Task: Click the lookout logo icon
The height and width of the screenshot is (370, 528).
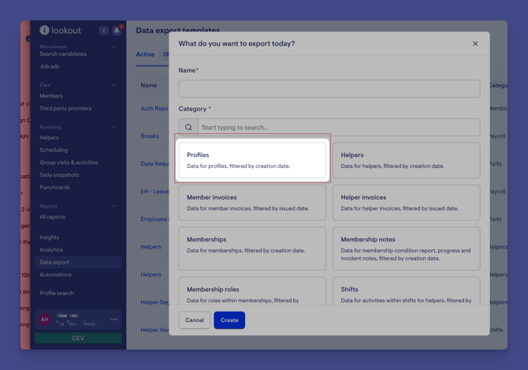Action: [44, 30]
